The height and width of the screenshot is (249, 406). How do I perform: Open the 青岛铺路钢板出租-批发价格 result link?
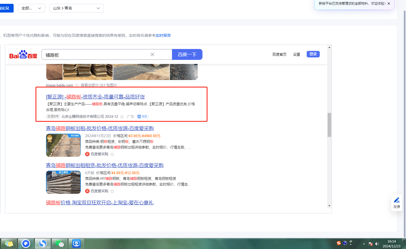pyautogui.click(x=100, y=128)
